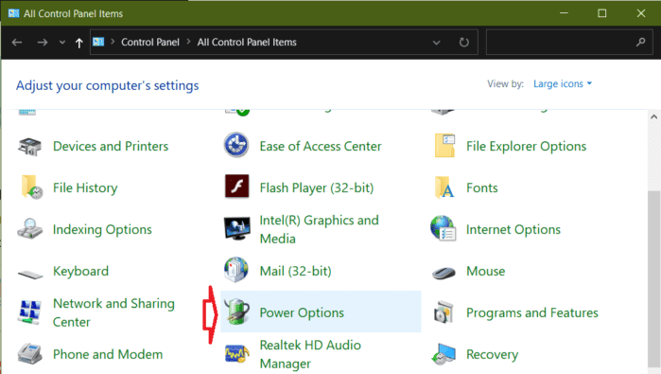Click the Internet Options globe icon
Screen dimensions: 661x374
[x=444, y=228]
